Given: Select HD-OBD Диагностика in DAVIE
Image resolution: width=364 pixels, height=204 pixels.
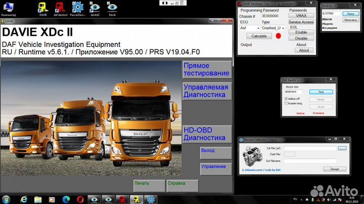Looking at the screenshot, I should click(x=207, y=134).
